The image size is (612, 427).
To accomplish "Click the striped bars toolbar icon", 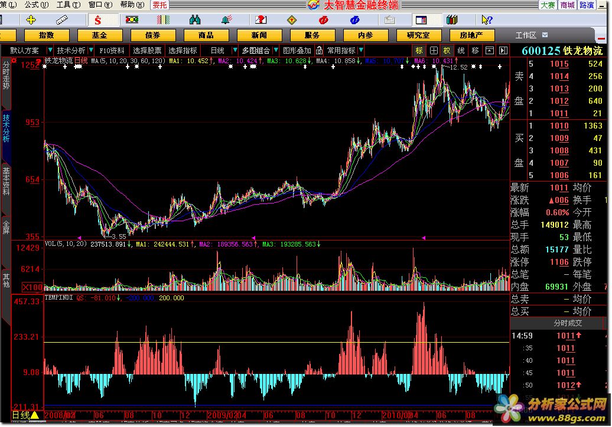I will pyautogui.click(x=163, y=19).
